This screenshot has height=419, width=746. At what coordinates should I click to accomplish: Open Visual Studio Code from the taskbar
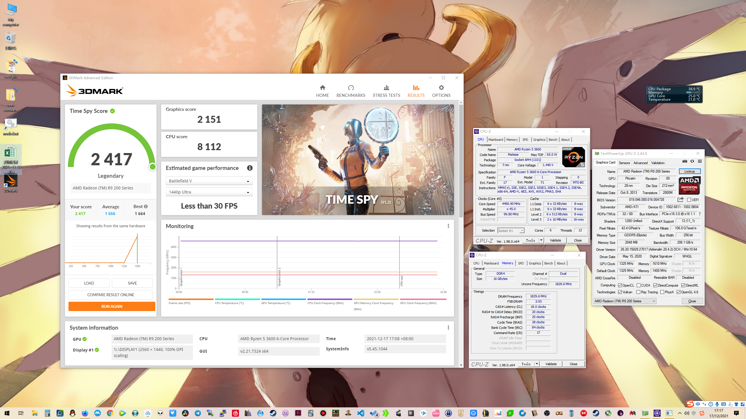tap(361, 413)
